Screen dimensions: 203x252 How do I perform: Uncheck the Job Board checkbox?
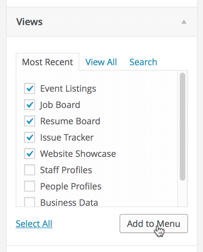click(30, 105)
